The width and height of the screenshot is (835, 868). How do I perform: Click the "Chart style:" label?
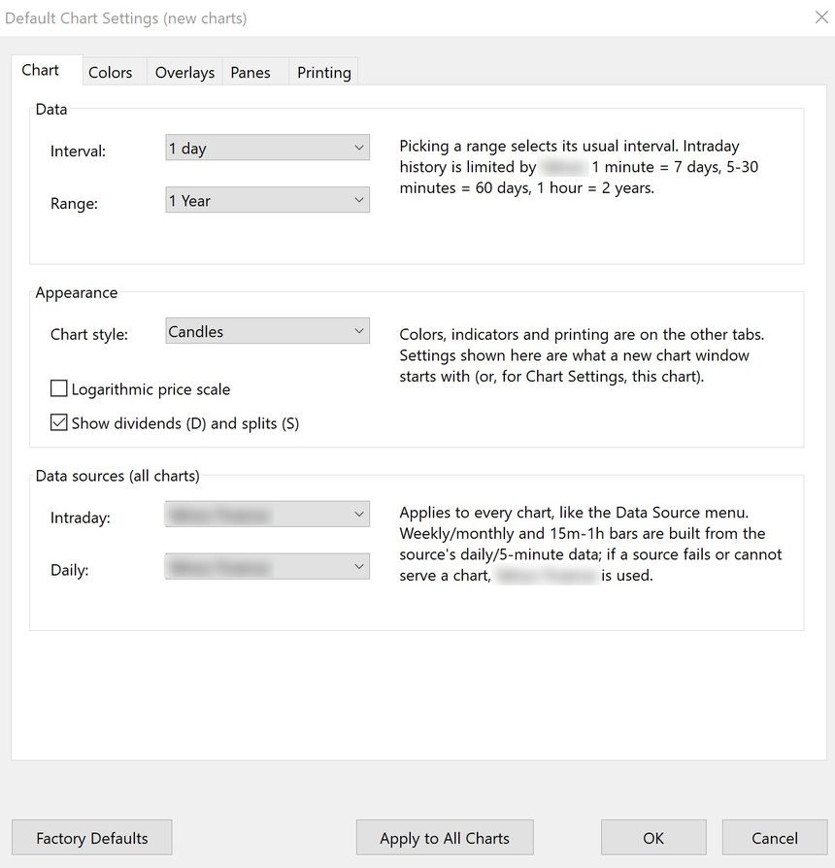(x=89, y=335)
